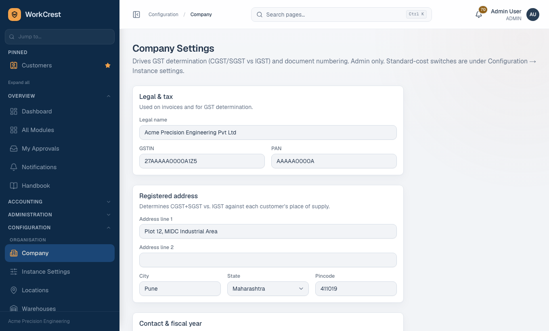Image resolution: width=549 pixels, height=331 pixels.
Task: Open Instance Settings page
Action: coord(60,272)
